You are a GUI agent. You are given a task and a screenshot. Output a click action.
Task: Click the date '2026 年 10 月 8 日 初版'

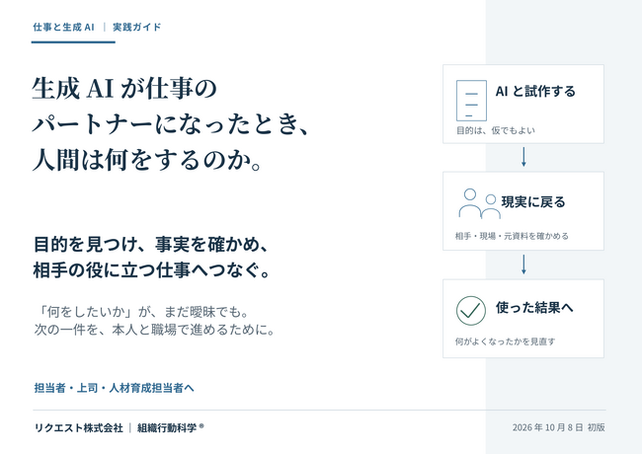click(558, 427)
